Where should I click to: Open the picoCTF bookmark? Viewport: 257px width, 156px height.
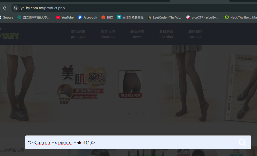coord(202,18)
